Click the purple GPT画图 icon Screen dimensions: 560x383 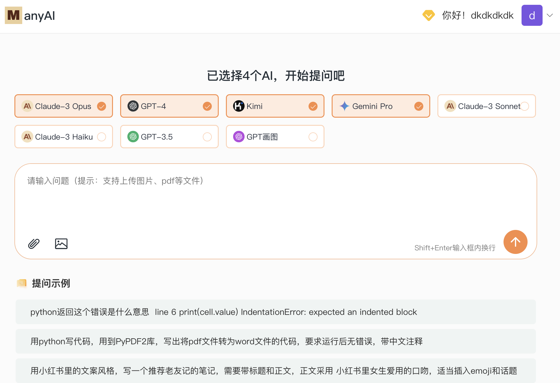[239, 137]
